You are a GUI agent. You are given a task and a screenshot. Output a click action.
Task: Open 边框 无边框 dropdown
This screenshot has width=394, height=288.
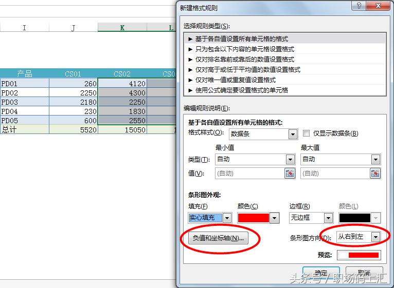[328, 218]
